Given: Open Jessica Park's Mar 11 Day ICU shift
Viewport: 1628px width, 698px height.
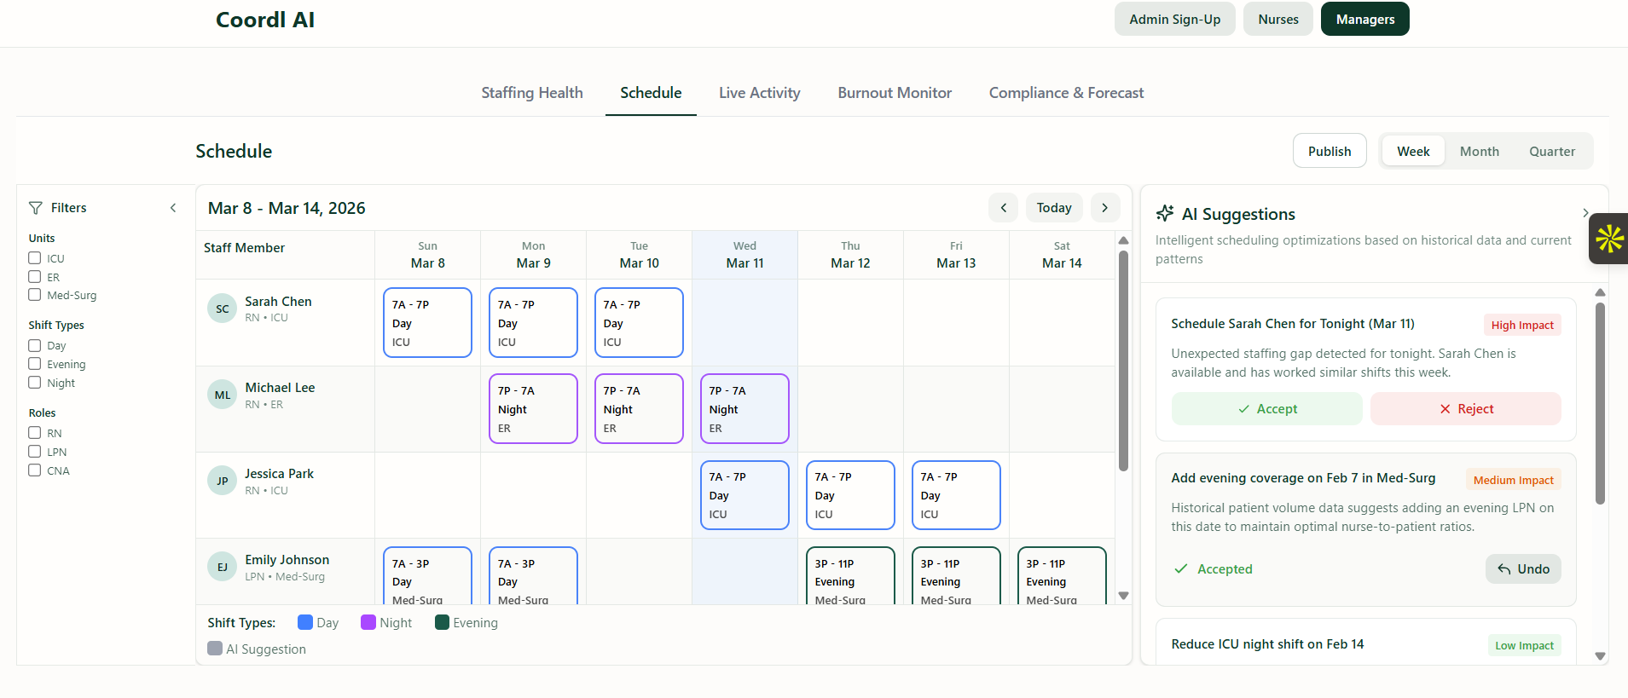Looking at the screenshot, I should tap(744, 494).
